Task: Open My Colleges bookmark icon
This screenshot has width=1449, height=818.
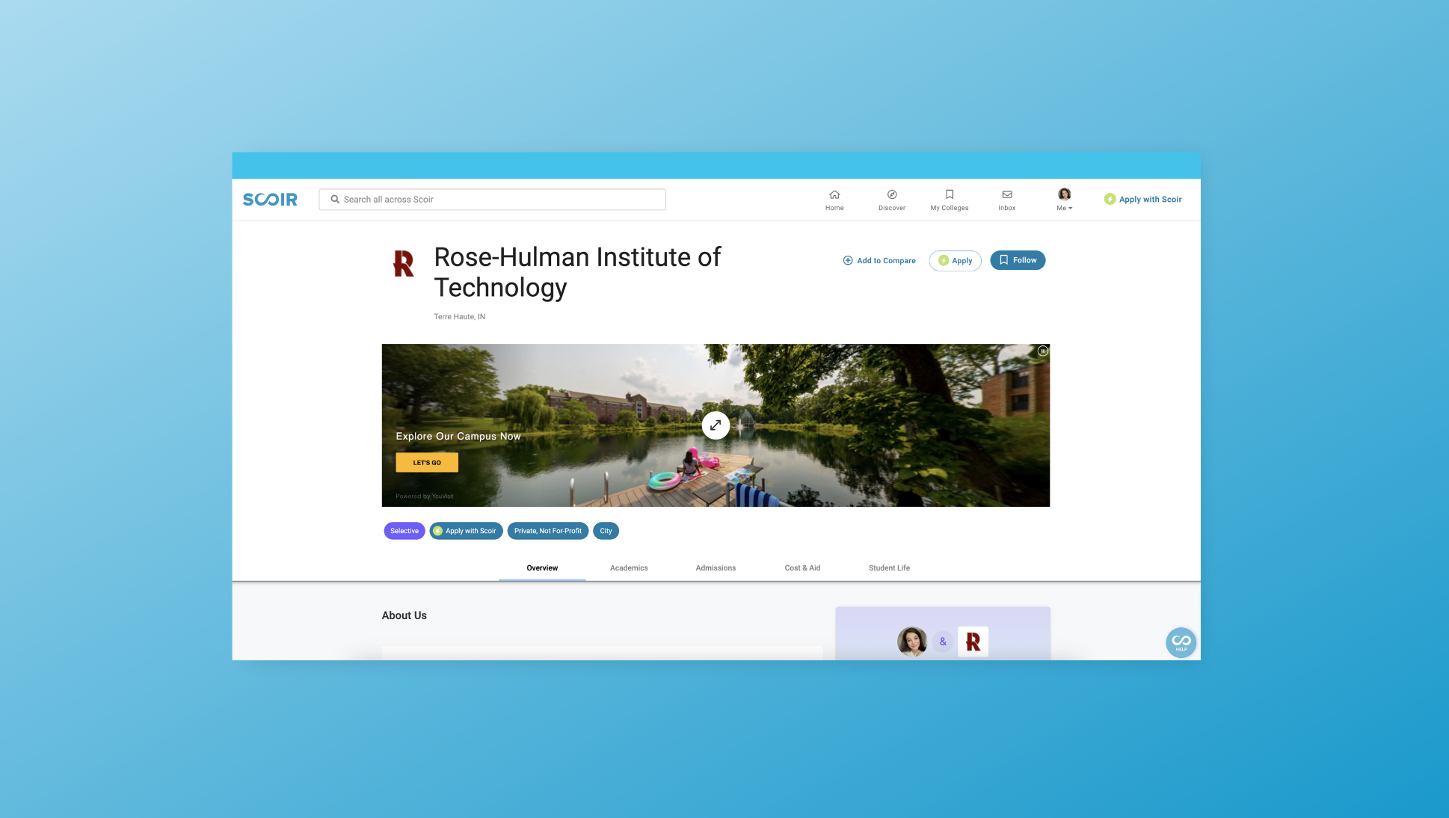Action: coord(950,194)
